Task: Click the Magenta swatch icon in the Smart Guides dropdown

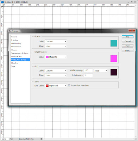Action: tap(47, 57)
